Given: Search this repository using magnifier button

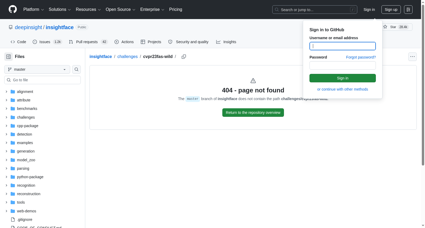Looking at the screenshot, I should coord(76,69).
